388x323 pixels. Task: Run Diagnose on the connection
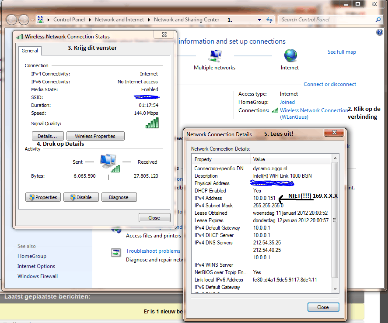click(x=119, y=197)
